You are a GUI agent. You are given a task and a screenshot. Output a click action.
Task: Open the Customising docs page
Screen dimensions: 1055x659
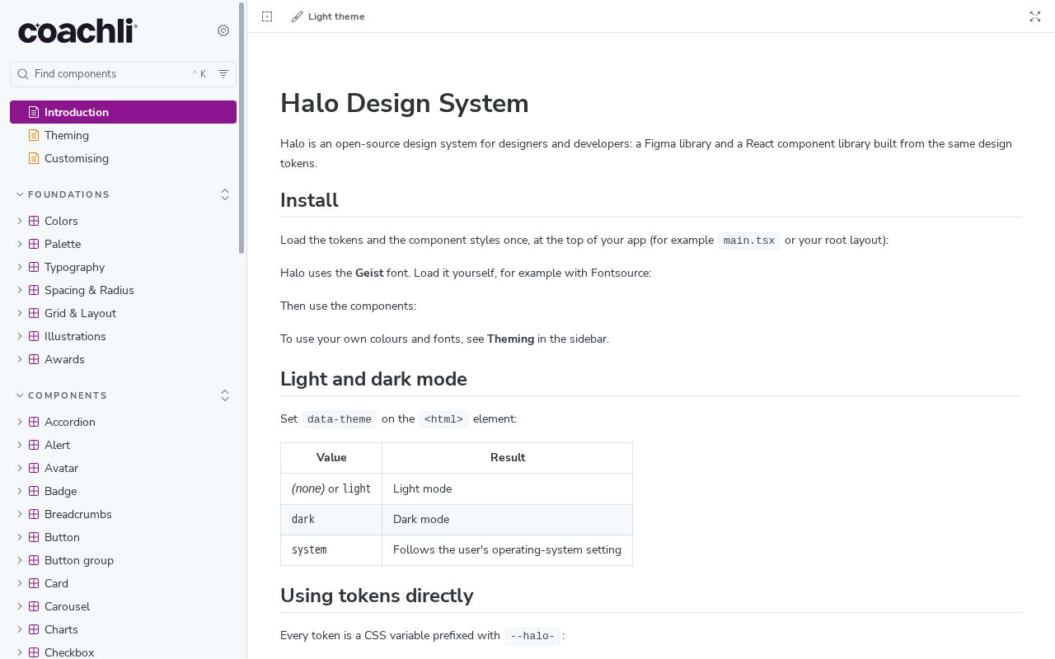coord(123,158)
